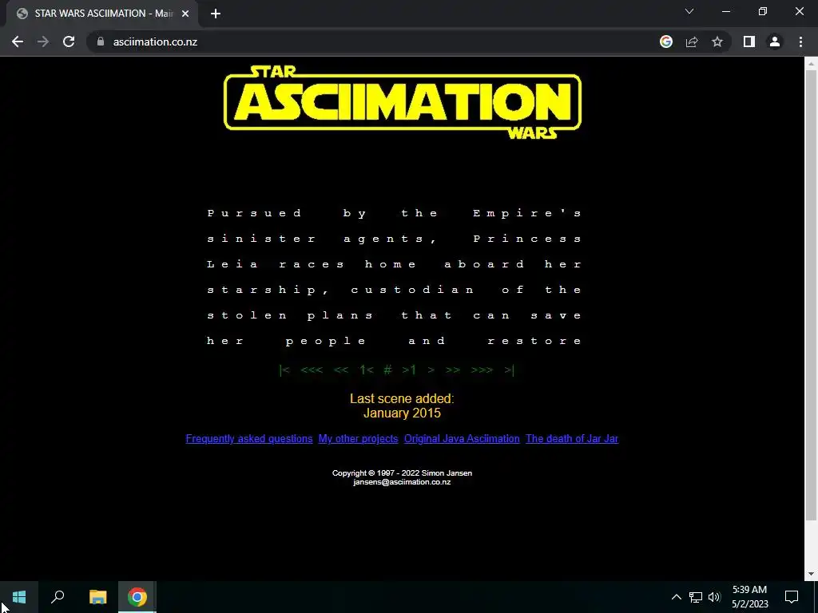Open network status tray icon
The width and height of the screenshot is (818, 613).
[696, 597]
